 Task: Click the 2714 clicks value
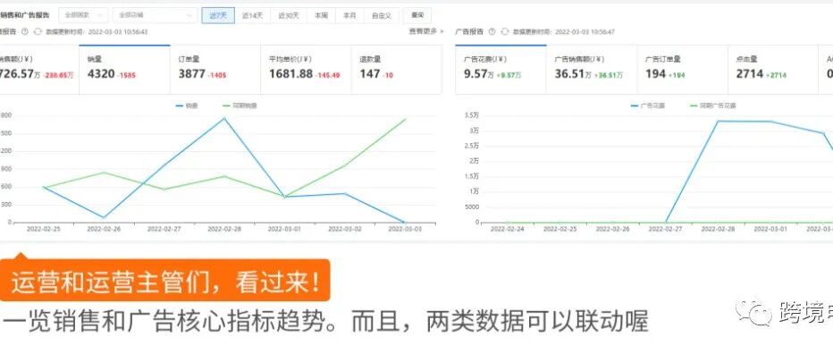click(x=750, y=74)
